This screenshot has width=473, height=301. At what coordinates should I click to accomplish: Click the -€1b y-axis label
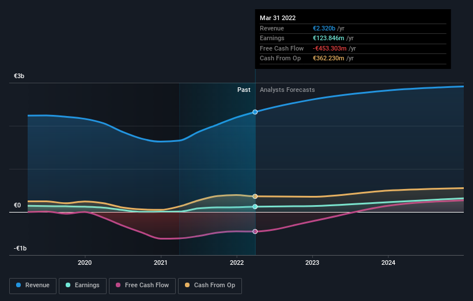click(x=20, y=248)
